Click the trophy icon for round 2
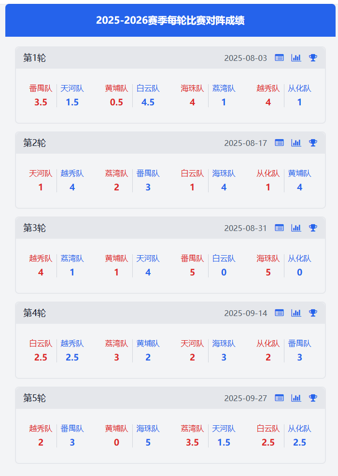The image size is (338, 476). (x=313, y=143)
